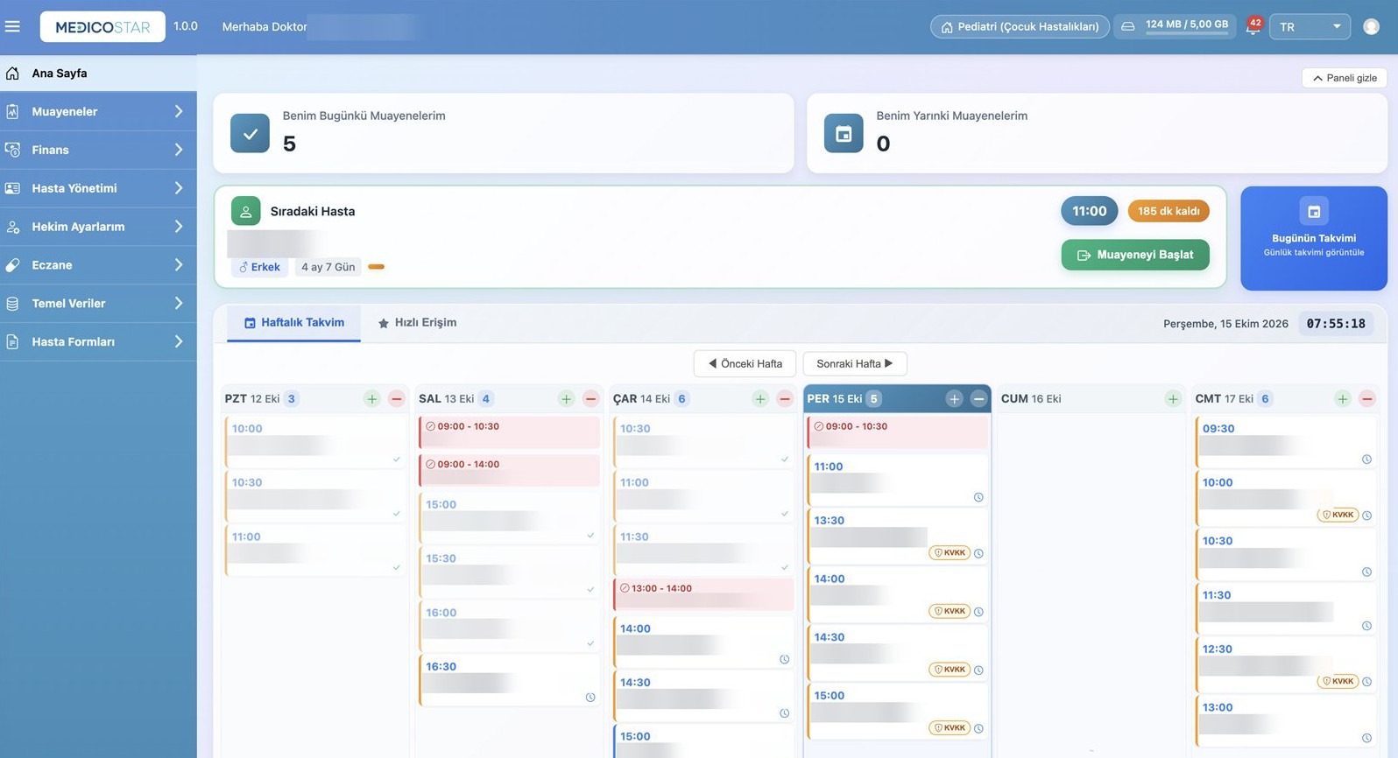Open the 11:00 appointment on PER 15 Eki
The height and width of the screenshot is (758, 1398).
coord(897,481)
